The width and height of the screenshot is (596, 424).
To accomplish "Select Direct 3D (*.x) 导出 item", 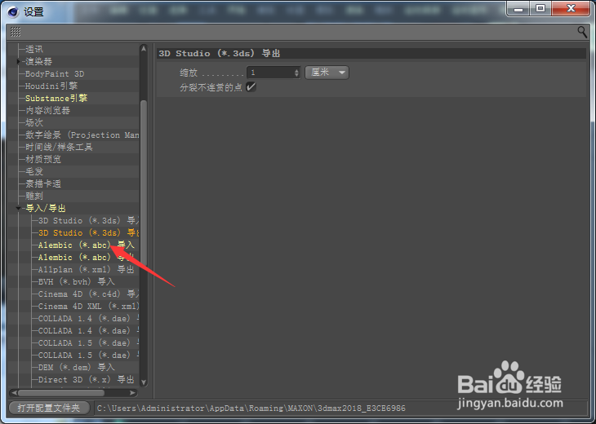I will coord(86,379).
